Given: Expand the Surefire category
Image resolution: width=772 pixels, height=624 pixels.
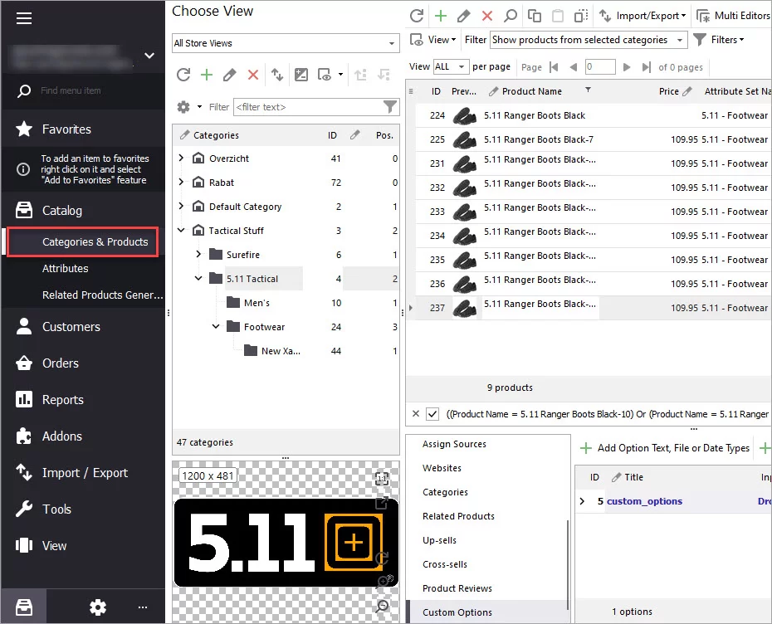Looking at the screenshot, I should 198,255.
